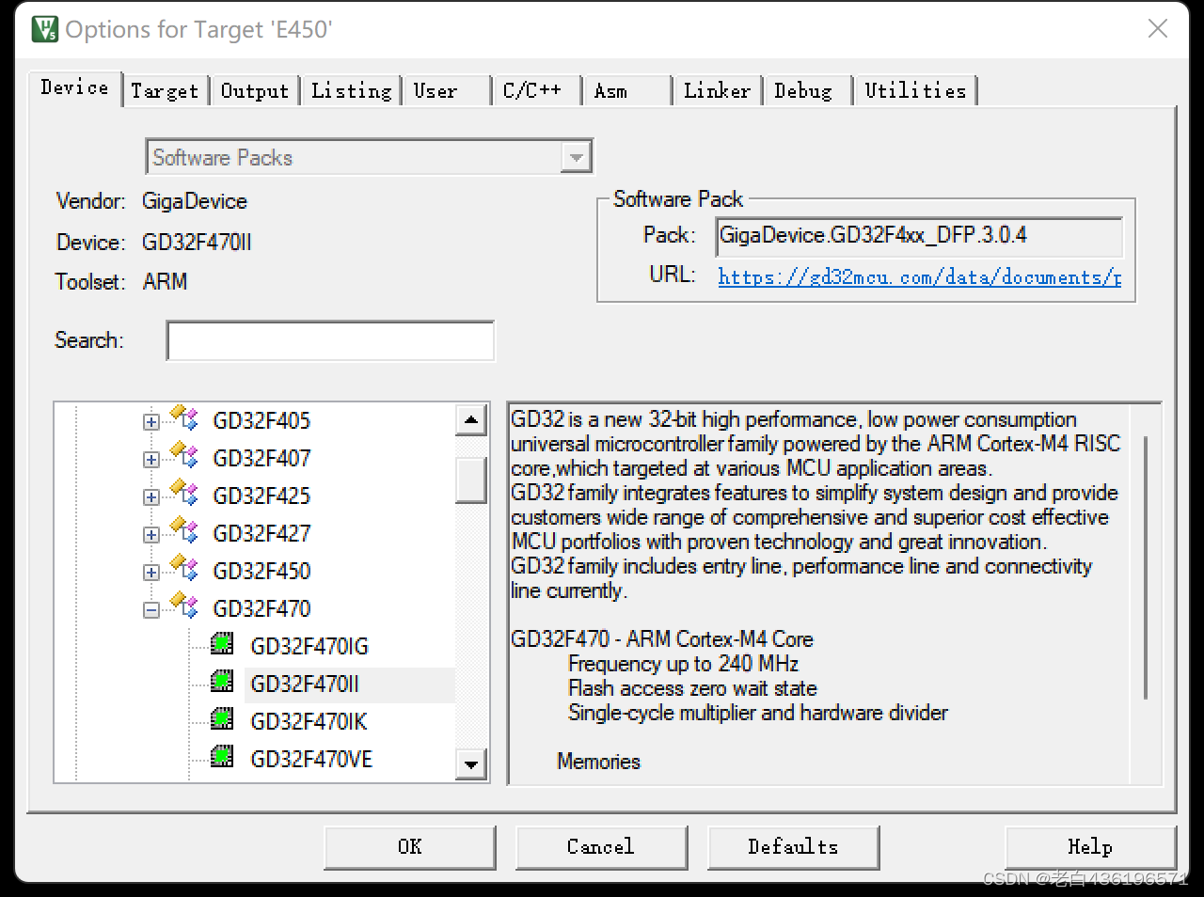Click the Help button
Screen dimensions: 1204x897
(1090, 847)
